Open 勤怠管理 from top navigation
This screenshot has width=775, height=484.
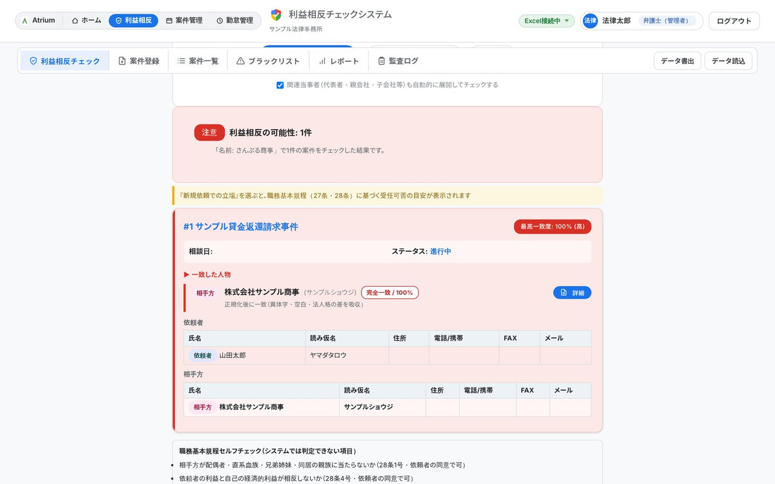pos(234,21)
